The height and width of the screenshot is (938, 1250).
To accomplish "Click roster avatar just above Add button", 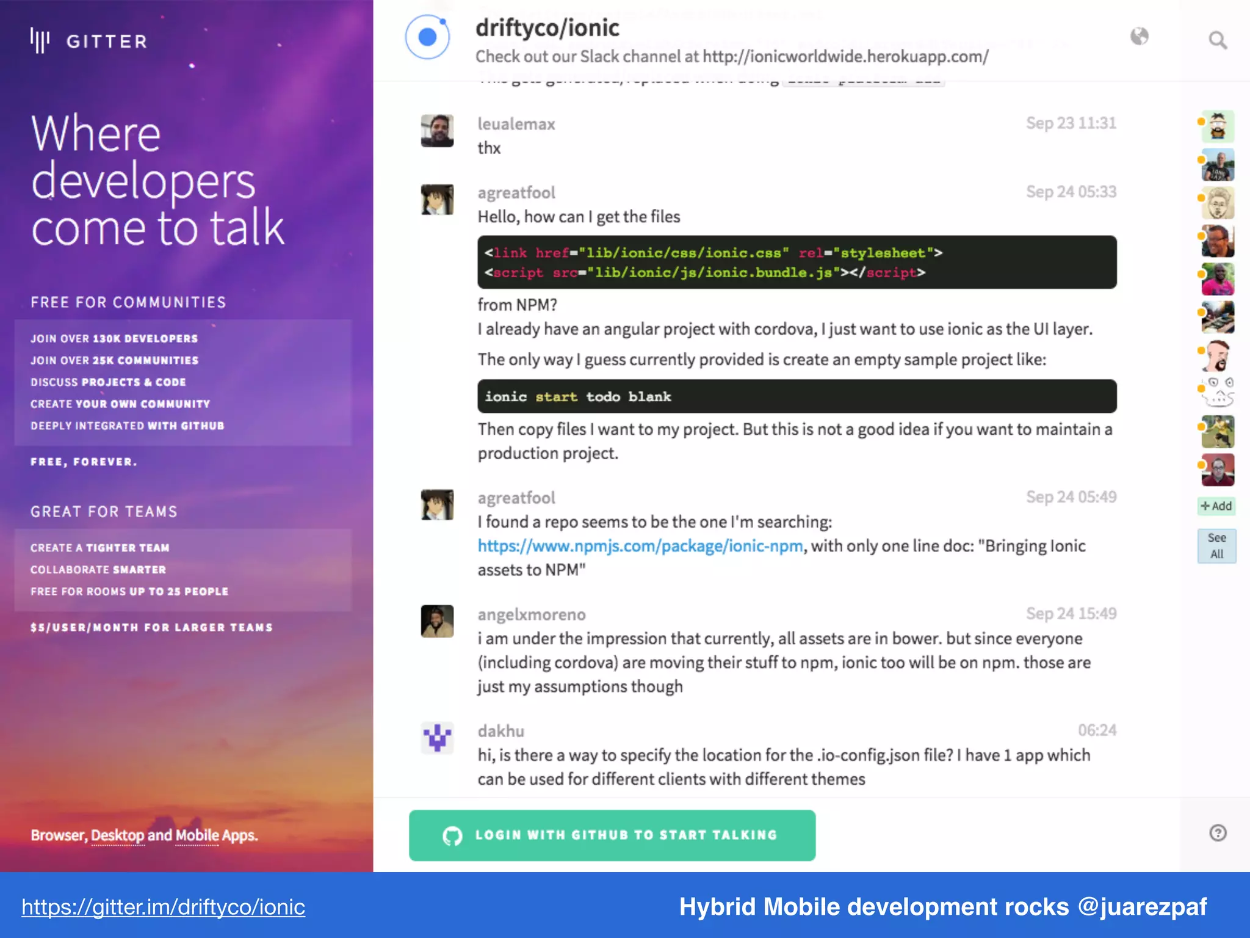I will [x=1218, y=470].
